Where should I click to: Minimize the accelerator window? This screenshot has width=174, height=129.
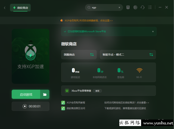click(160, 7)
